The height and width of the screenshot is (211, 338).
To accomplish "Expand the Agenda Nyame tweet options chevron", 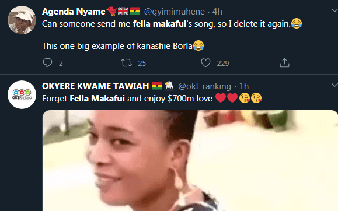I will tap(334, 10).
